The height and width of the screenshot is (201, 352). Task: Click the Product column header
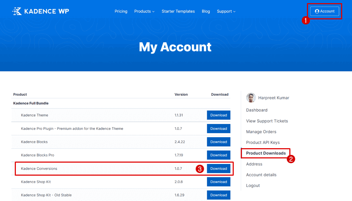(x=20, y=95)
